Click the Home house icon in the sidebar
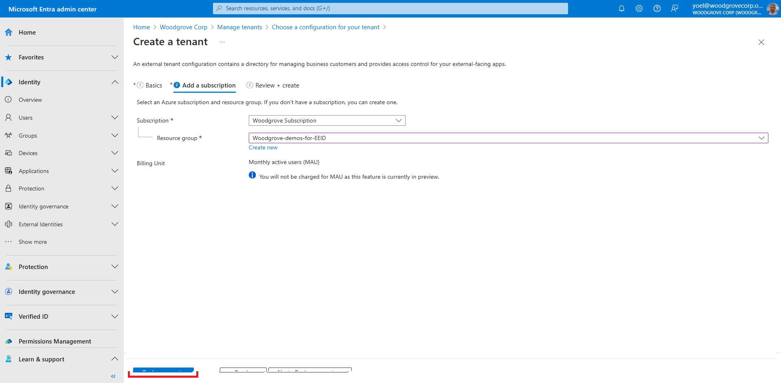 point(9,33)
